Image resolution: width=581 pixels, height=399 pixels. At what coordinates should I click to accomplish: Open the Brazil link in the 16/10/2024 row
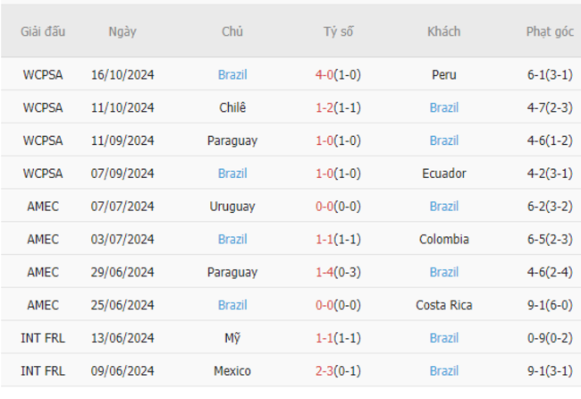pyautogui.click(x=232, y=74)
